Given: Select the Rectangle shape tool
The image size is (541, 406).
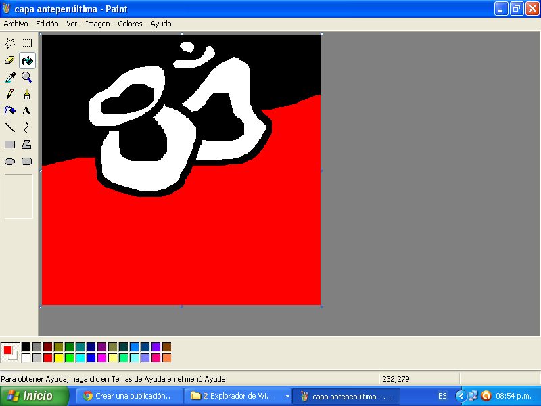Looking at the screenshot, I should [10, 145].
